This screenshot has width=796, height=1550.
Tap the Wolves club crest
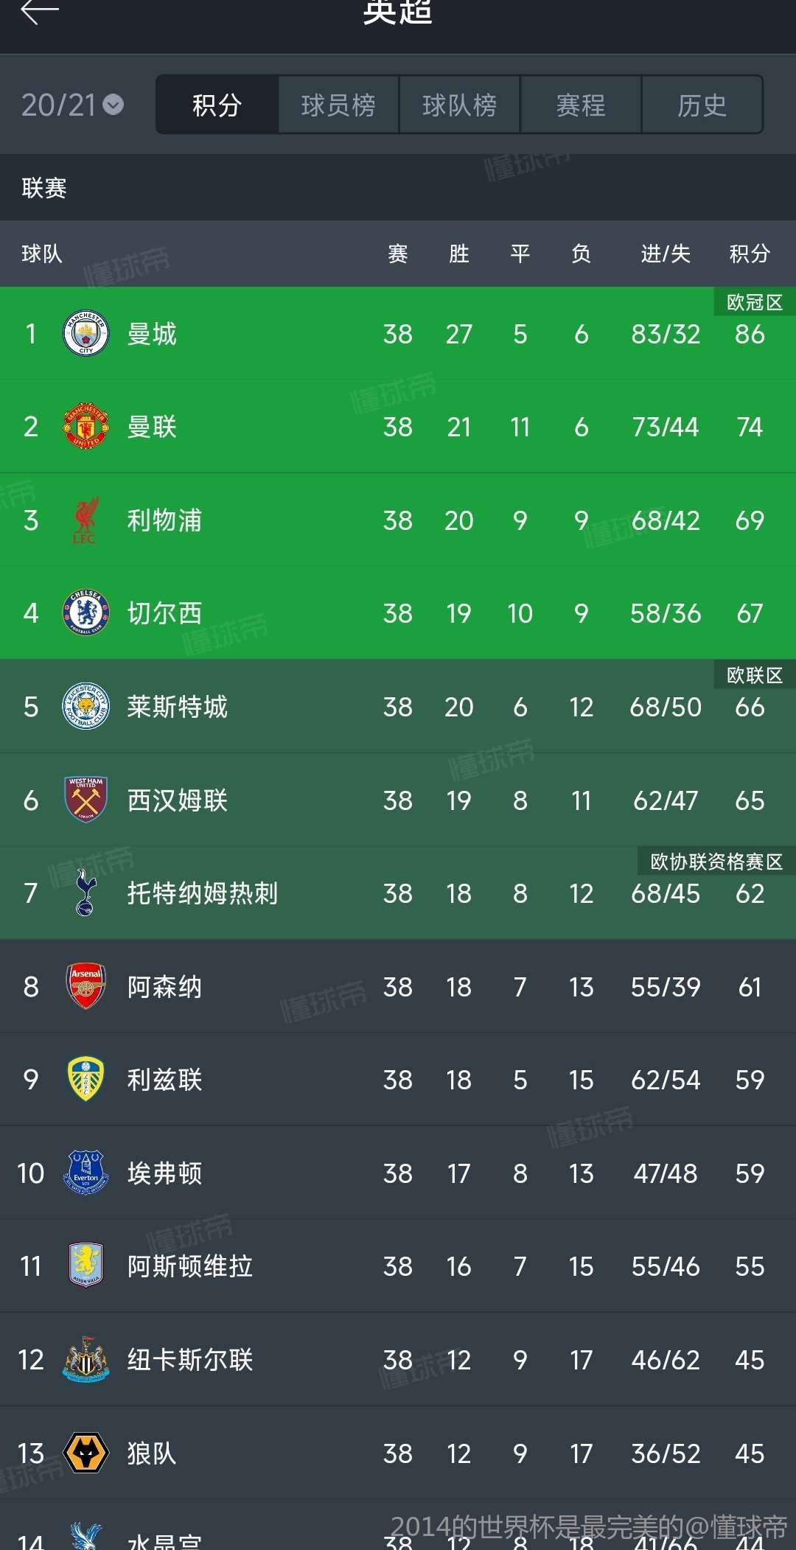86,1453
